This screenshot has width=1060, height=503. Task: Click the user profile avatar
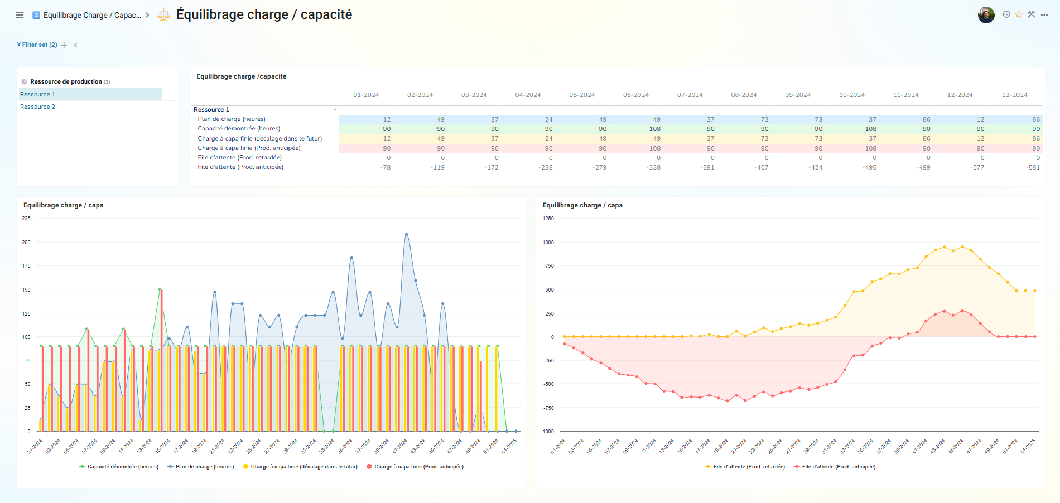[x=986, y=15]
